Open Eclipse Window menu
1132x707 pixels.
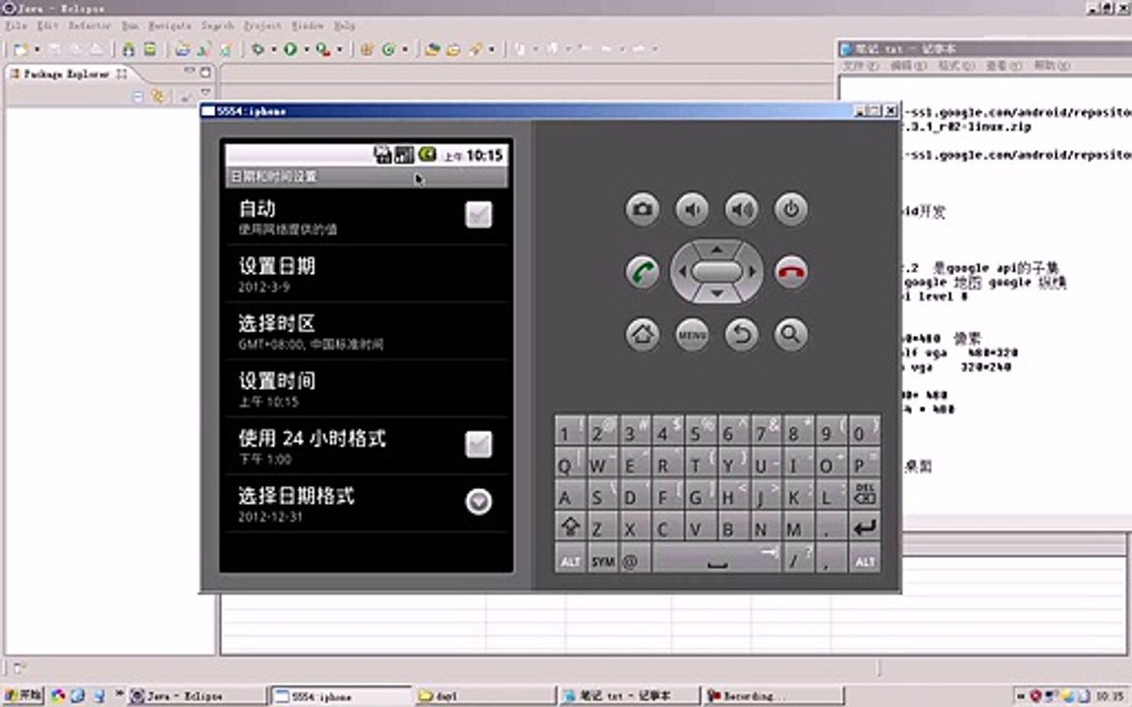pyautogui.click(x=308, y=26)
